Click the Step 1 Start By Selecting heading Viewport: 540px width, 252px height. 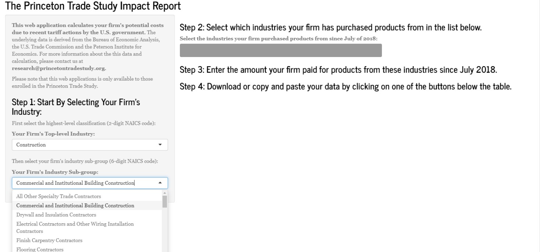click(x=76, y=107)
